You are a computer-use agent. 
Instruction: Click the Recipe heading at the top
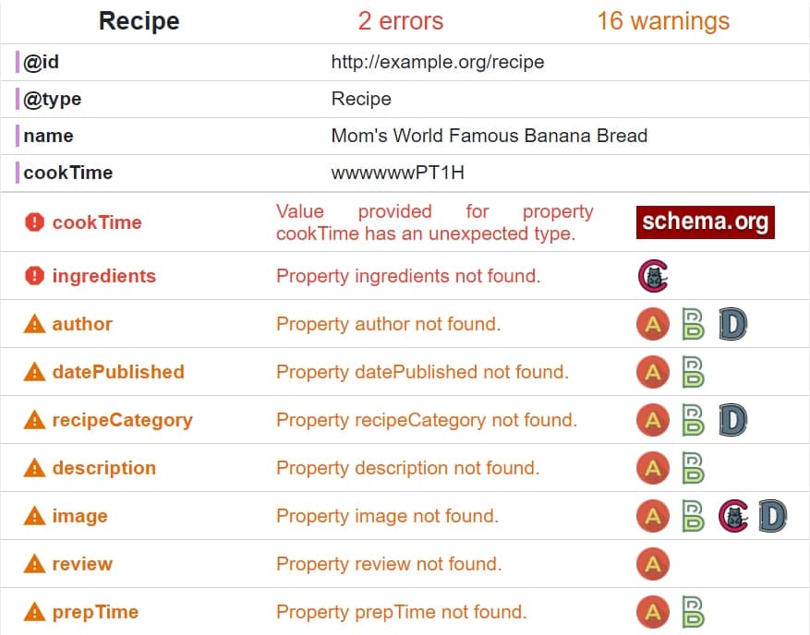139,21
